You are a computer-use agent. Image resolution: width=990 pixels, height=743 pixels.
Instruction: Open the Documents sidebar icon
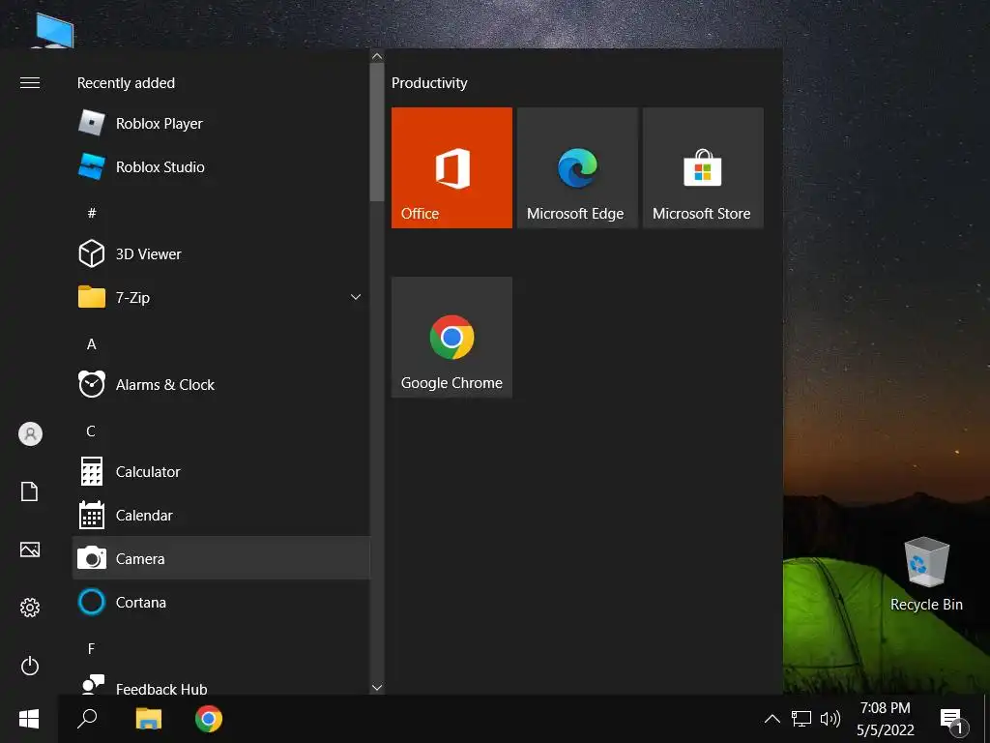30,491
